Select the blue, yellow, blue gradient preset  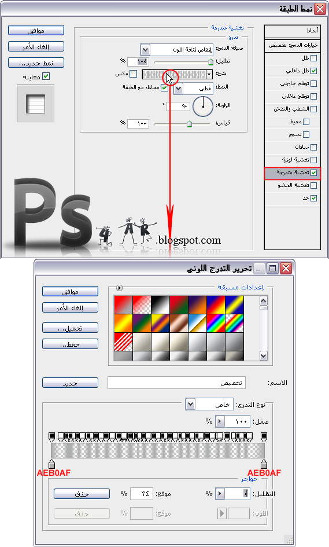235,304
